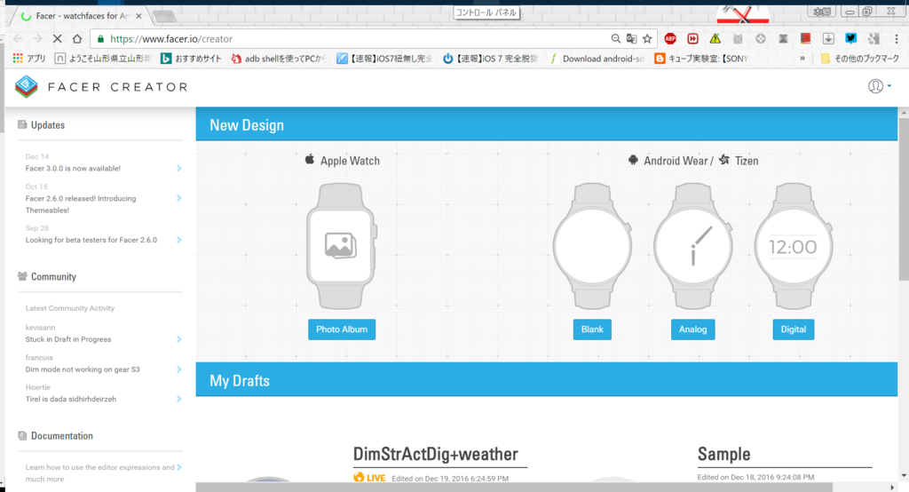Expand chevron beside Tirel is dada post
909x492 pixels.
pos(178,399)
